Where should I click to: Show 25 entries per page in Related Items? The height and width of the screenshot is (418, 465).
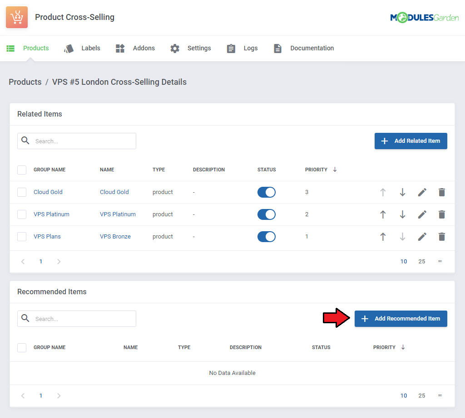tap(422, 262)
